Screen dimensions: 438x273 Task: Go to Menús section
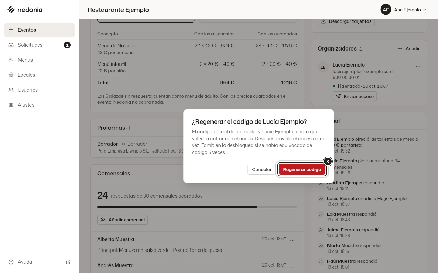click(x=39, y=60)
